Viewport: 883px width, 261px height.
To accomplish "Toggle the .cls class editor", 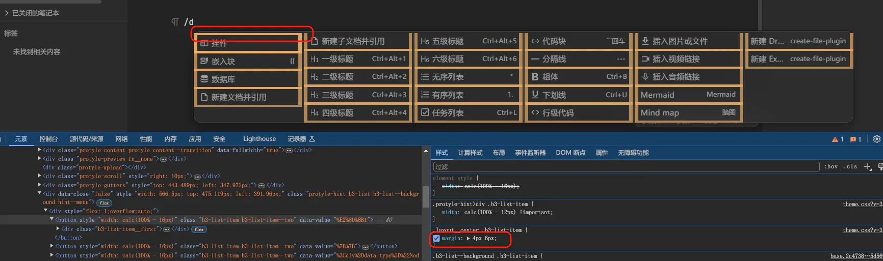I will click(850, 167).
